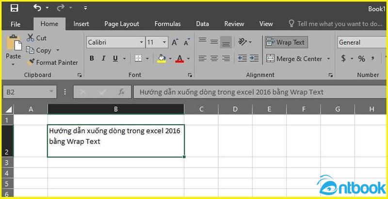This screenshot has height=199, width=388.
Task: Increase Indent icon
Action: click(254, 58)
